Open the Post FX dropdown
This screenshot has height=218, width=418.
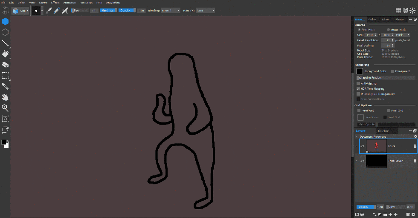(205, 10)
